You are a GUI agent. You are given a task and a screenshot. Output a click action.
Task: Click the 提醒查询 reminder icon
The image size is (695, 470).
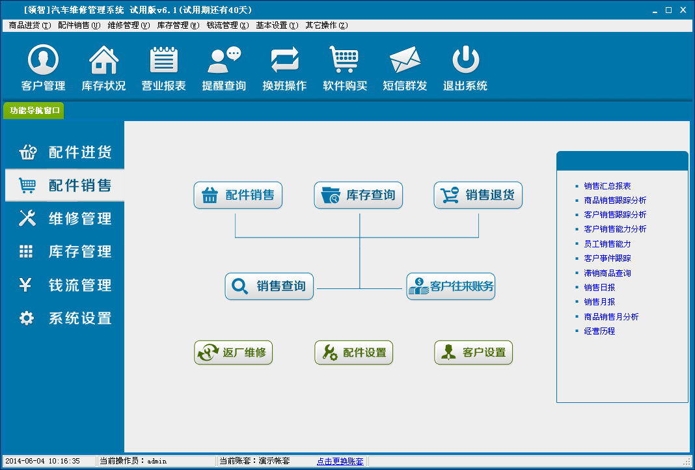[x=224, y=61]
